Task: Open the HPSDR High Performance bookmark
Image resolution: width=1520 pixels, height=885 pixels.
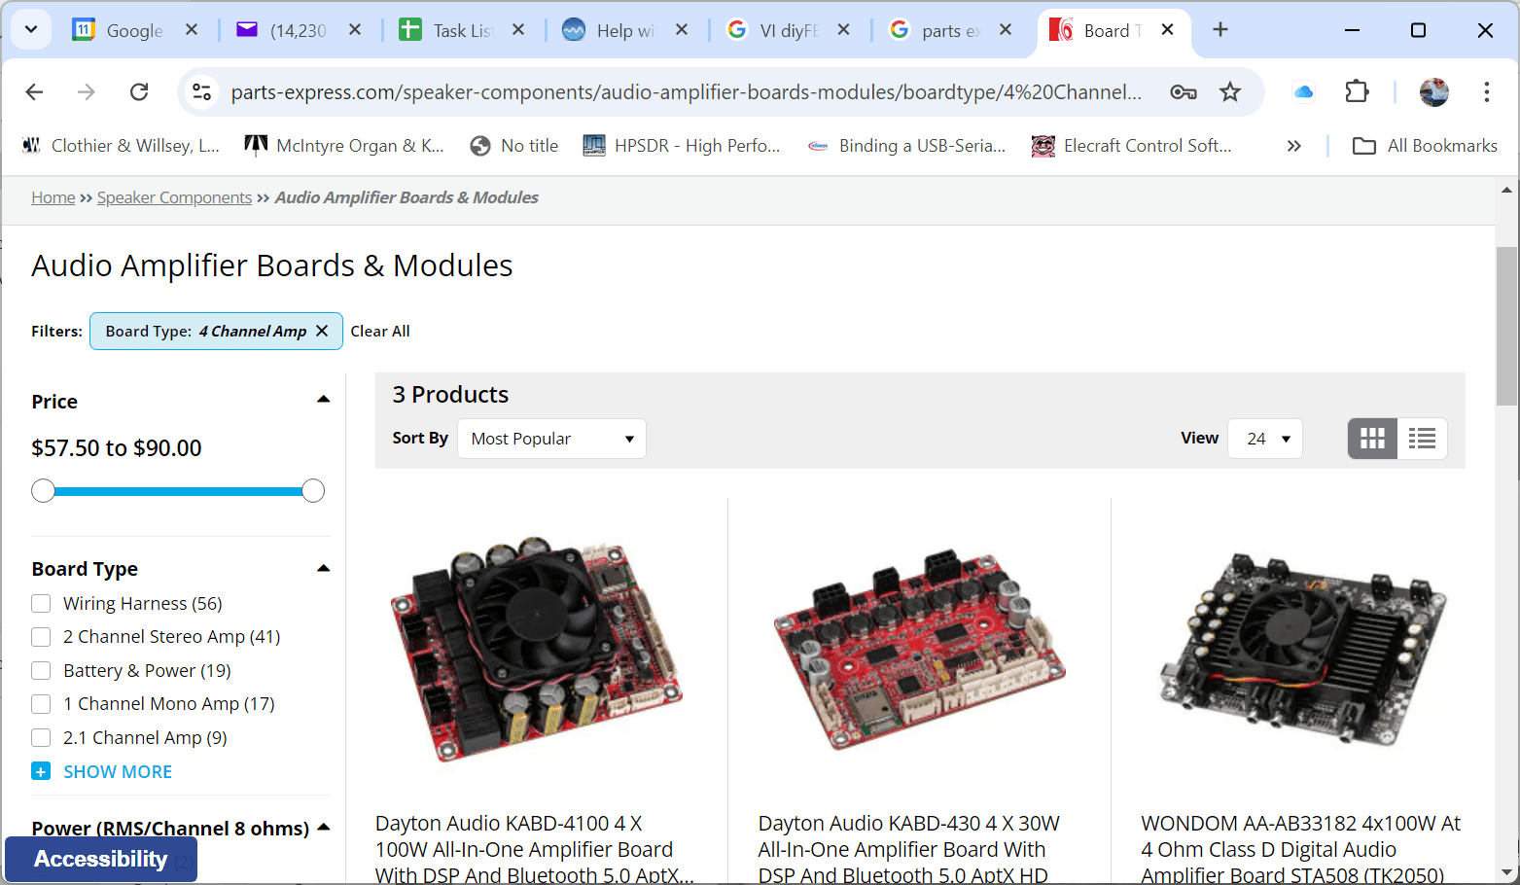Action: click(x=682, y=146)
